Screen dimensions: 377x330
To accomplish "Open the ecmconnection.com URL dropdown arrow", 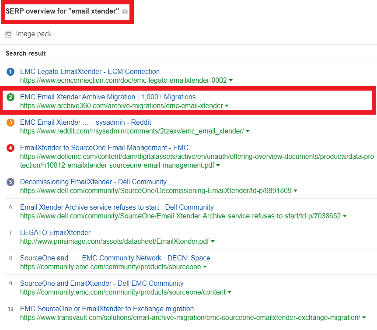I will click(230, 81).
